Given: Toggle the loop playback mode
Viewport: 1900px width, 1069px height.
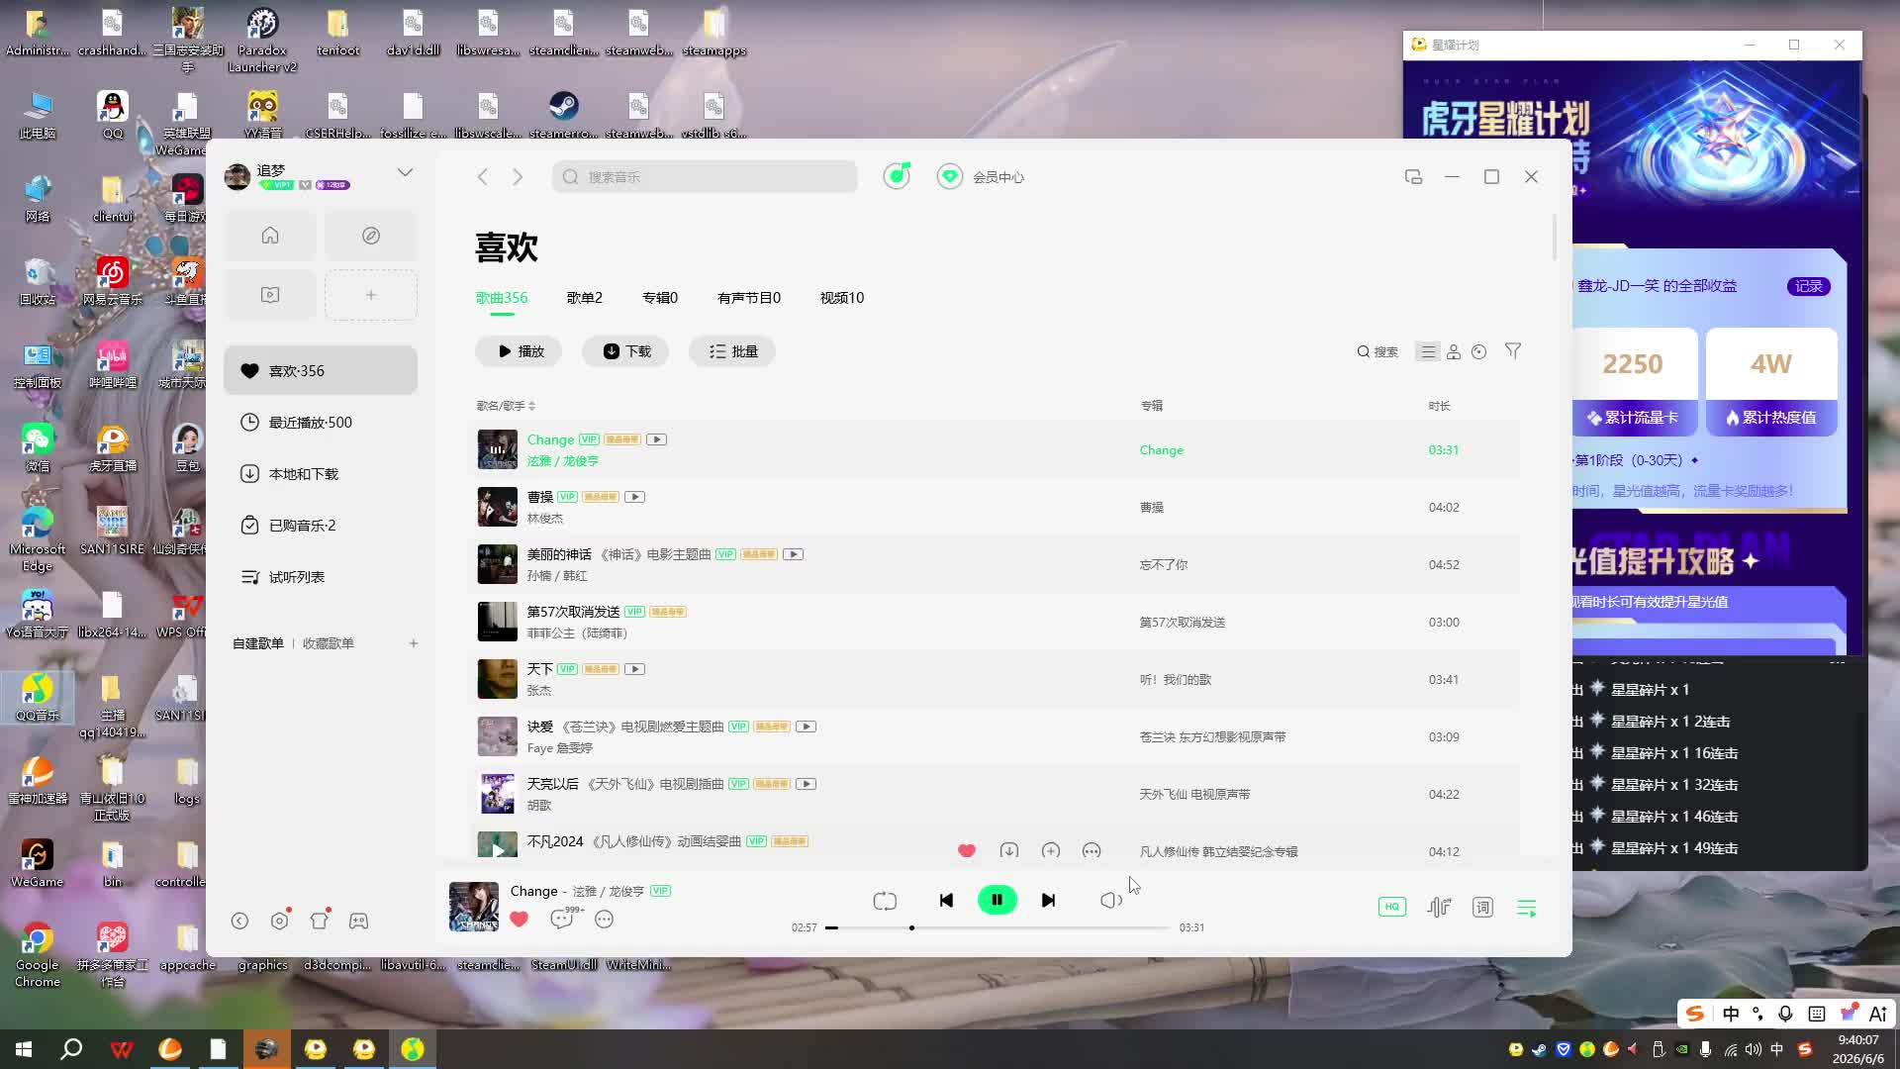Looking at the screenshot, I should tap(885, 901).
